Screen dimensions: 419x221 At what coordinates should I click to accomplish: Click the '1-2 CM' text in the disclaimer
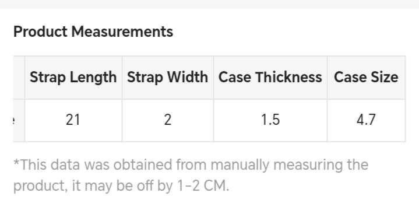point(203,185)
